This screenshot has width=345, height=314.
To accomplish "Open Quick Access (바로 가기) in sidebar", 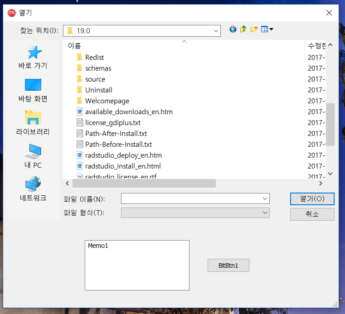I will coord(33,58).
